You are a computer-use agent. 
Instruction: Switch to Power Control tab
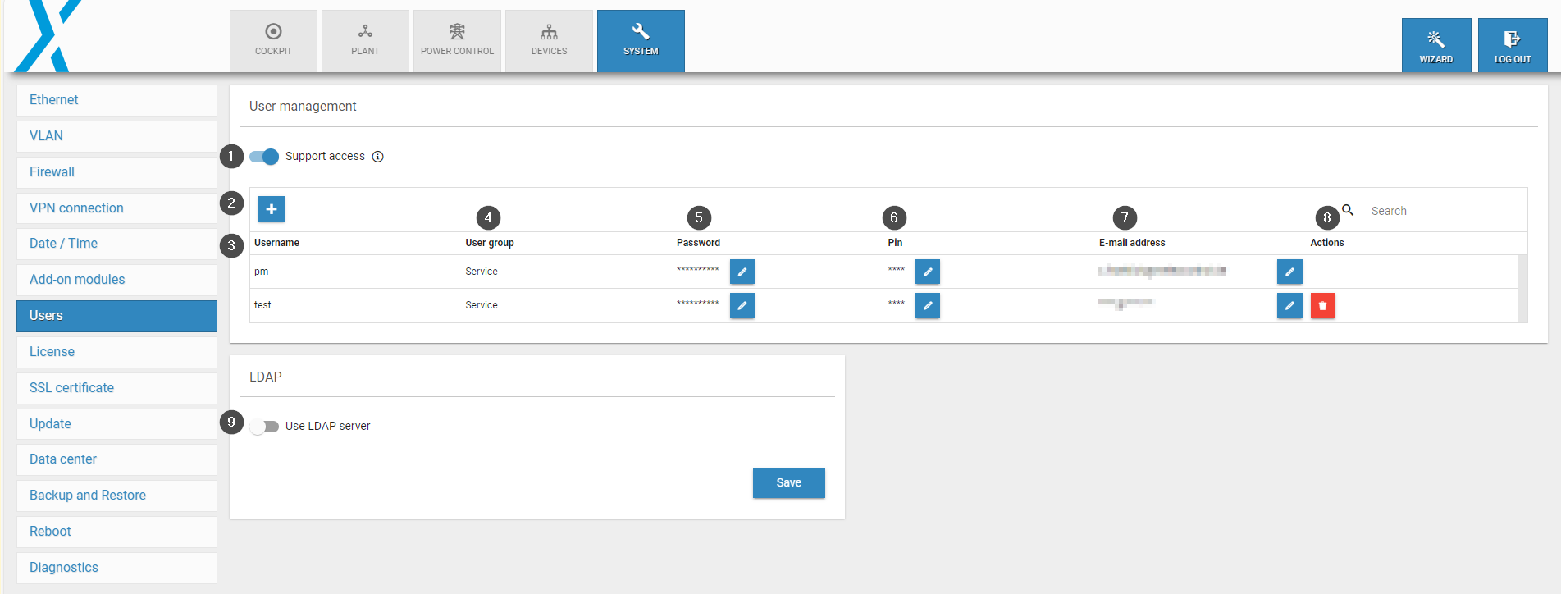pos(457,40)
